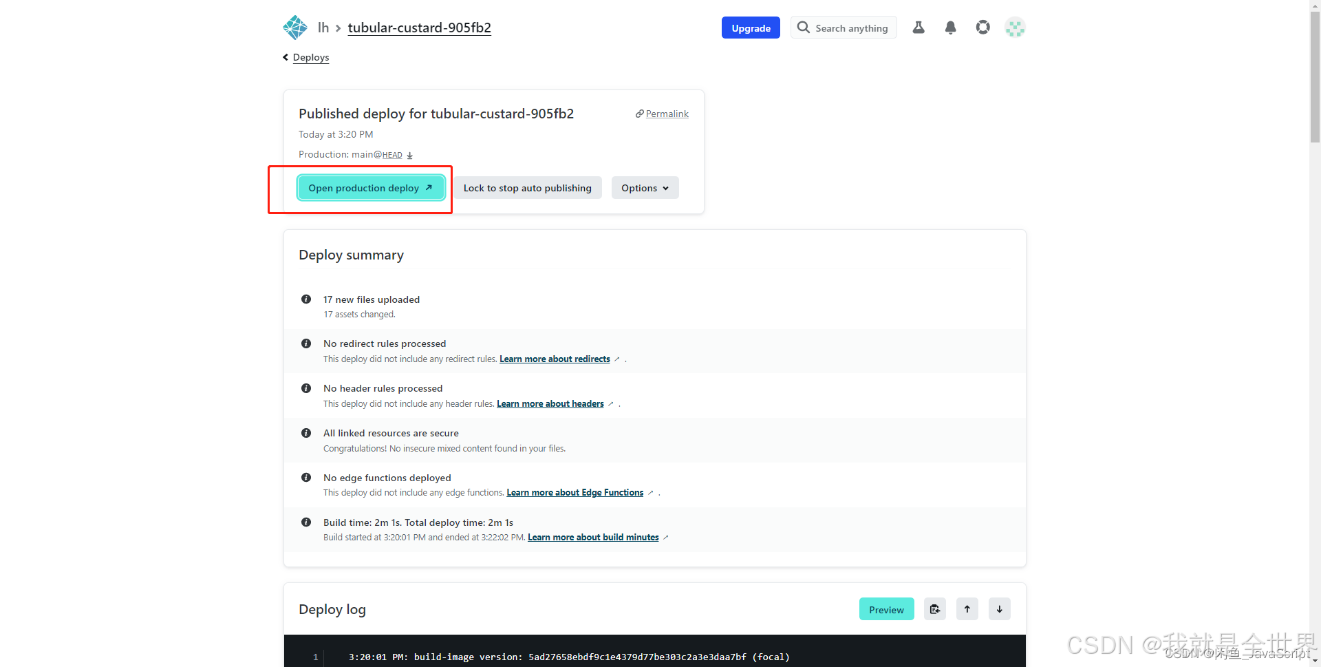Click Open production deploy button
Viewport: 1321px width, 667px height.
click(x=370, y=188)
